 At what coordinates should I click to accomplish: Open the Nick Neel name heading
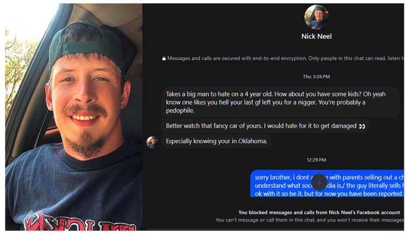tap(316, 37)
